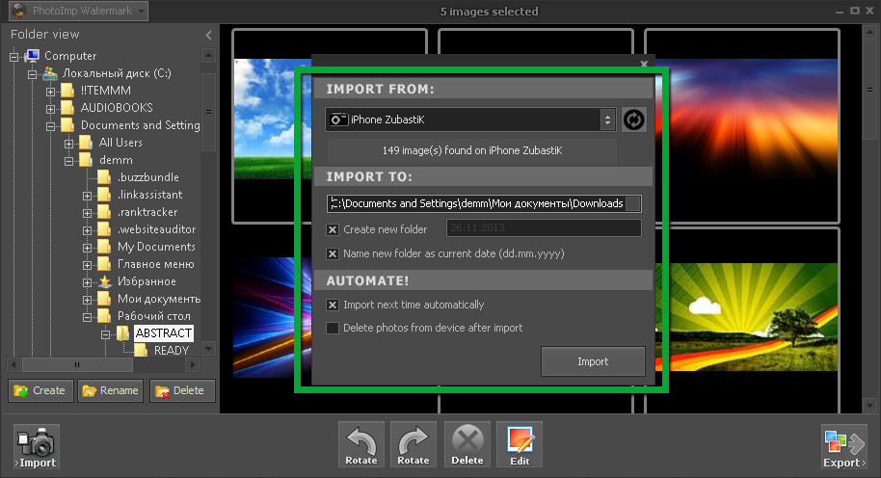Image resolution: width=881 pixels, height=478 pixels.
Task: Select the READY folder in the tree
Action: pyautogui.click(x=172, y=351)
